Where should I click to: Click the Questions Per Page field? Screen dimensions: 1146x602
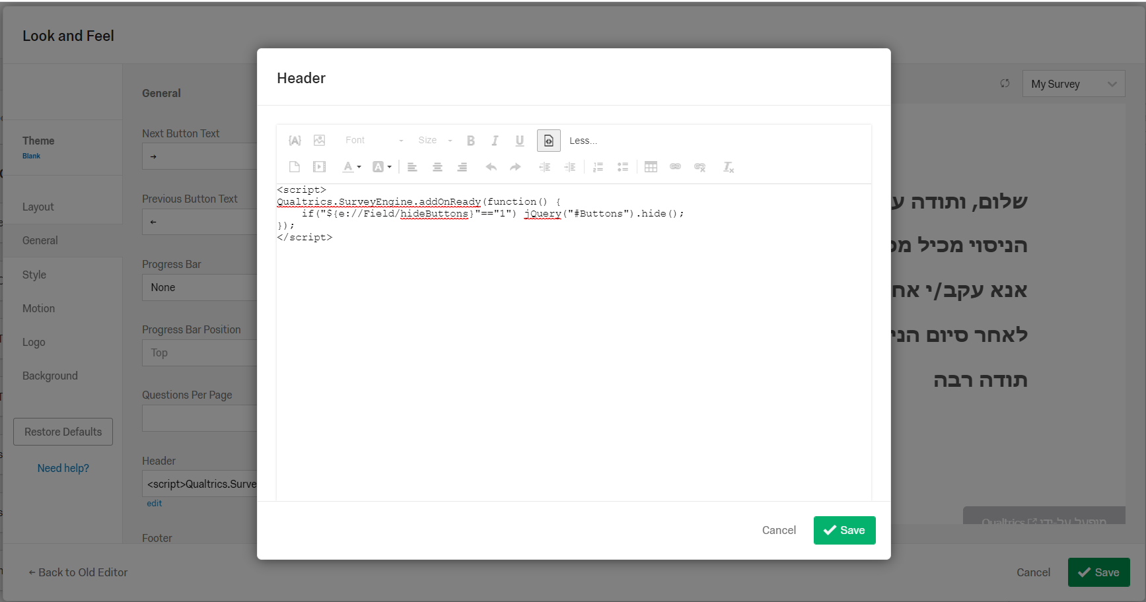pyautogui.click(x=199, y=418)
